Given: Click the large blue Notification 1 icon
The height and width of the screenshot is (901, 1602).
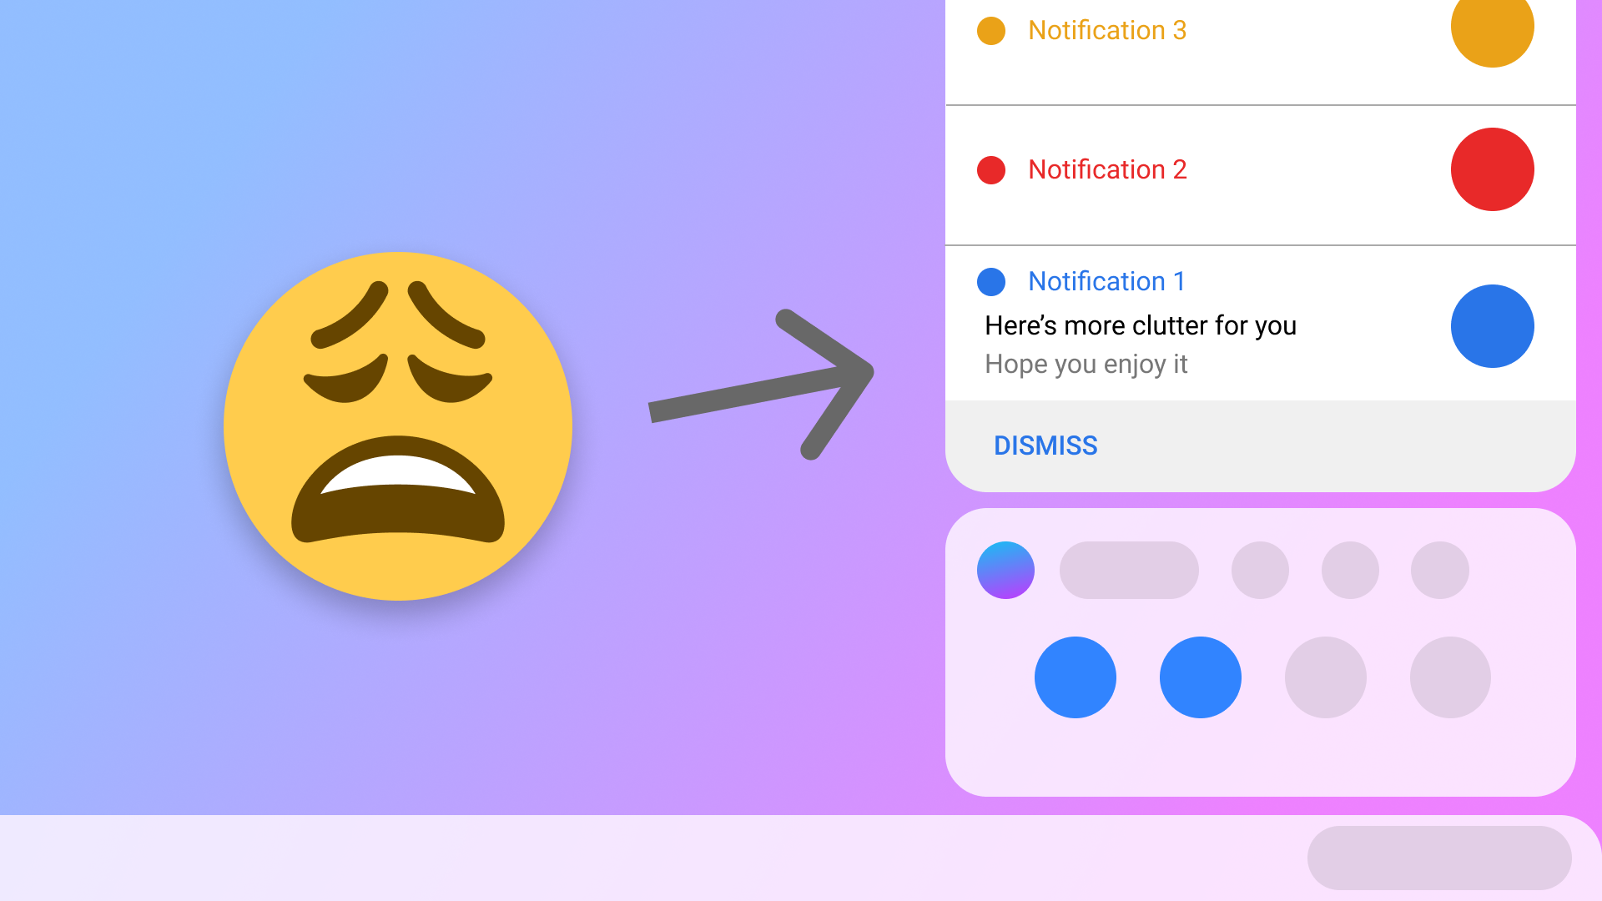Looking at the screenshot, I should tap(1492, 326).
